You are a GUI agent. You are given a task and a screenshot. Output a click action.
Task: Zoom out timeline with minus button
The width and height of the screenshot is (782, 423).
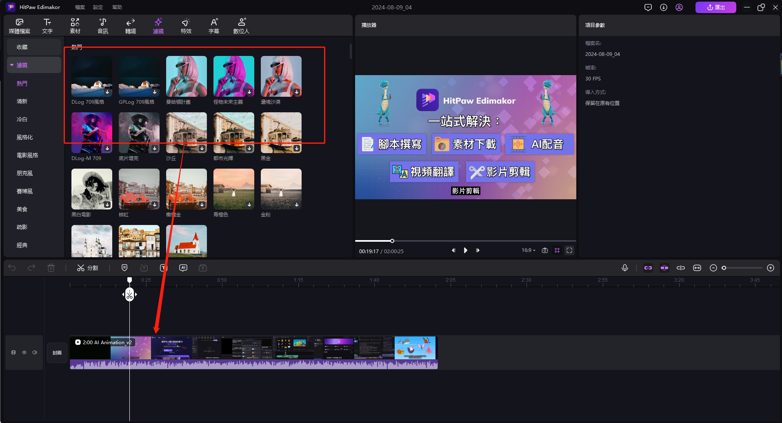click(x=713, y=268)
